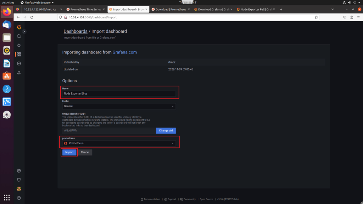Screen dimensions: 363x204
Task: Open the Dashboards grid icon
Action: (x=19, y=54)
